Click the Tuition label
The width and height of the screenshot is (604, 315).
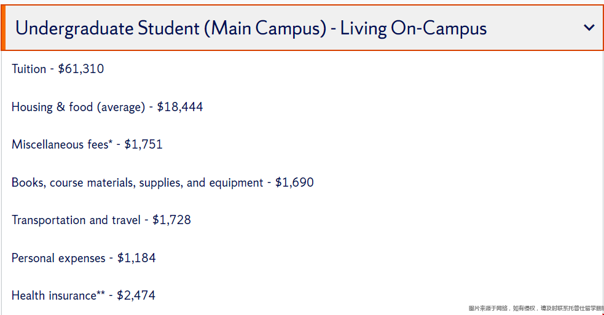[29, 69]
